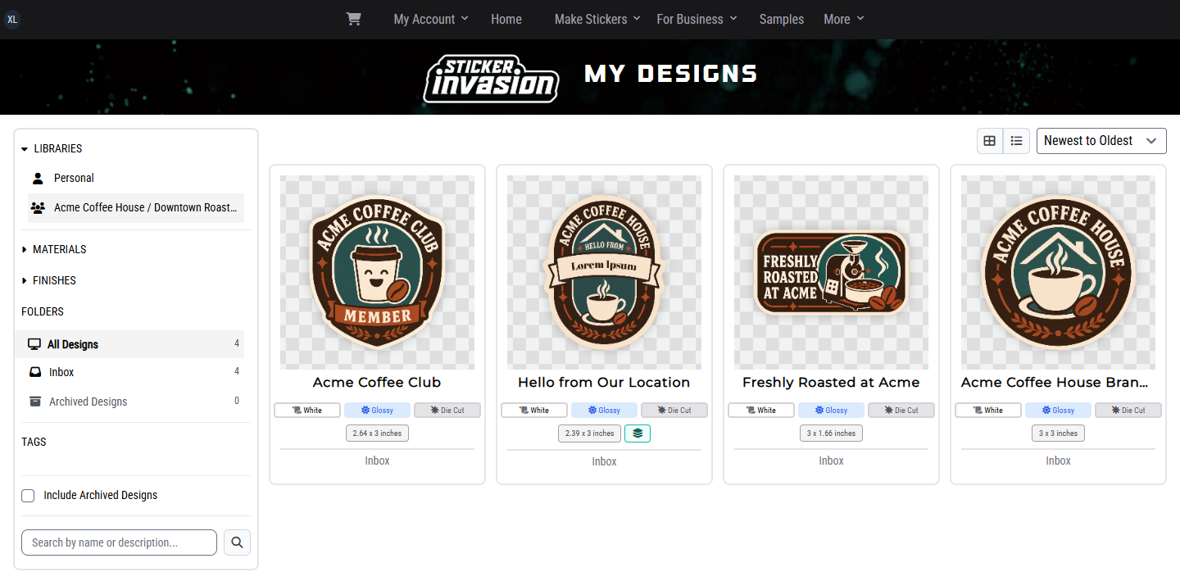Switch to grid view layout

pos(990,141)
